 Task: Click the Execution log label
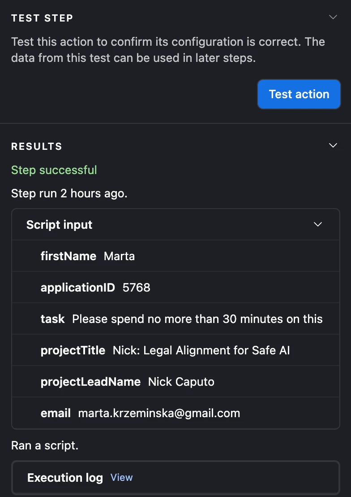point(65,478)
